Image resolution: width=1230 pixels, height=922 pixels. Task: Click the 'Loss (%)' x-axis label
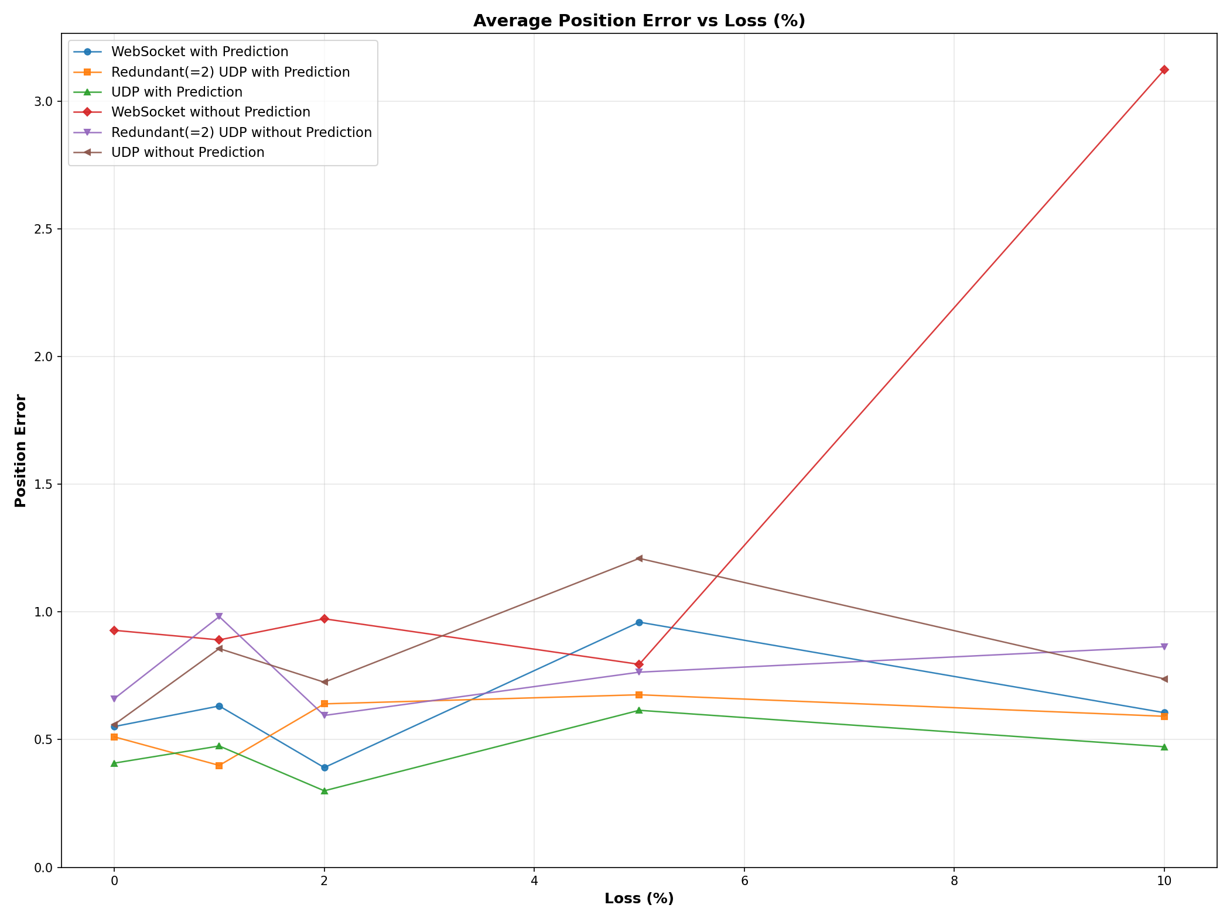click(x=639, y=899)
